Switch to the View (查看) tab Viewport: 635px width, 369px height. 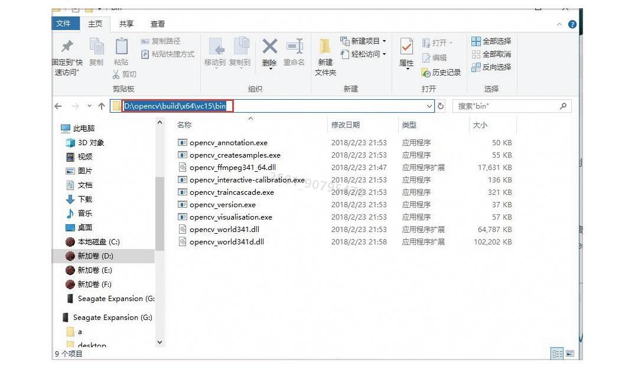(x=158, y=24)
